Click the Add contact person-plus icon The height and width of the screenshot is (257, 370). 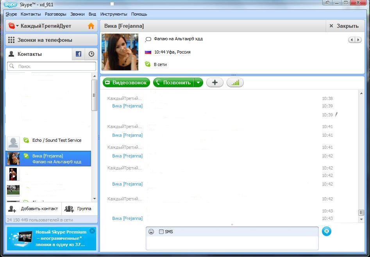coord(12,209)
